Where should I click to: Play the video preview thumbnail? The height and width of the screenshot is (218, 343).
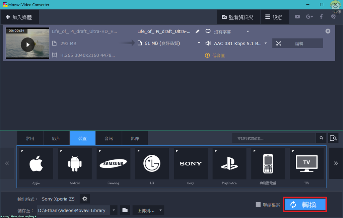click(x=27, y=45)
